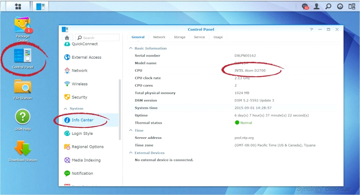Switch to the General tab

(x=138, y=37)
